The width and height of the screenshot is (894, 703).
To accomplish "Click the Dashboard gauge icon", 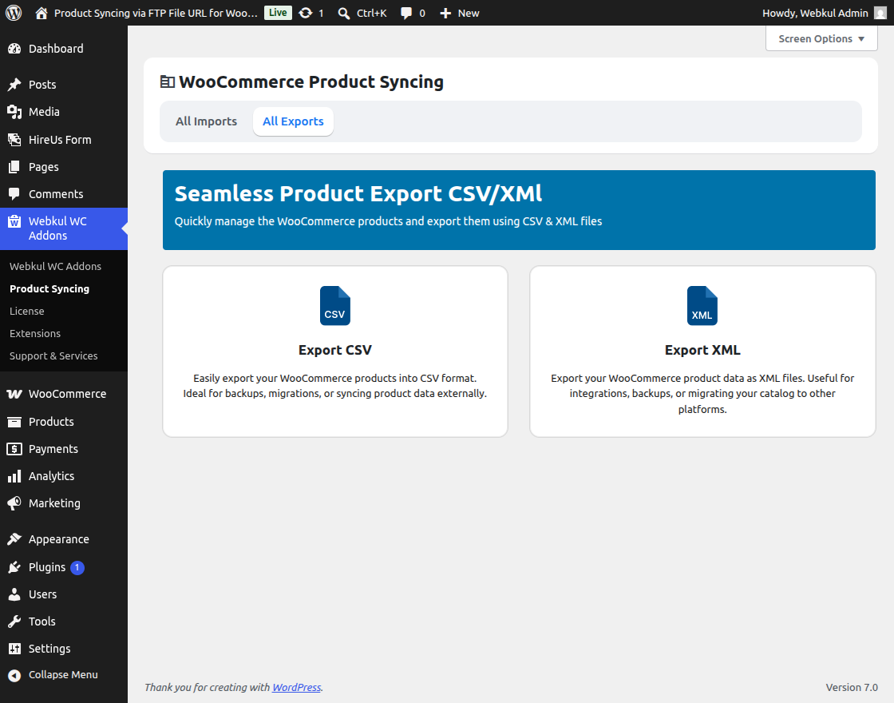I will (14, 49).
